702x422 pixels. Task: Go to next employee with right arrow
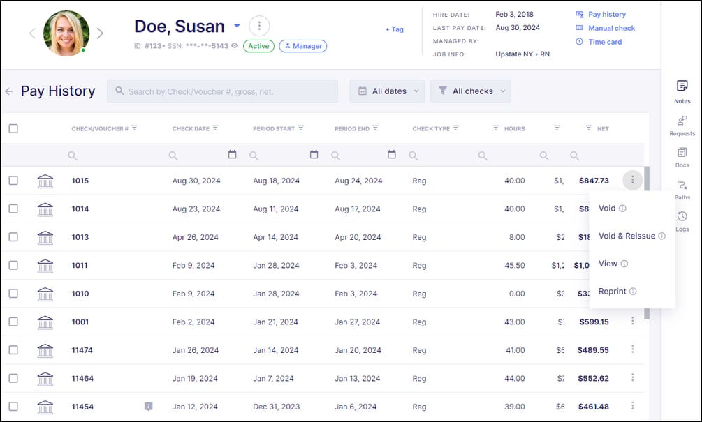point(100,33)
